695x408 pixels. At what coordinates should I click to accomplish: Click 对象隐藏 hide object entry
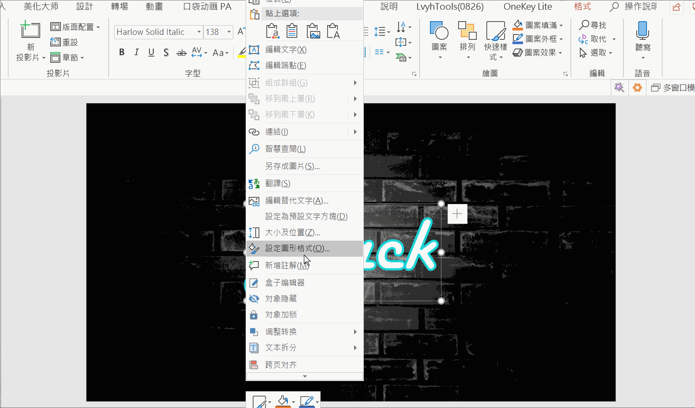304,298
